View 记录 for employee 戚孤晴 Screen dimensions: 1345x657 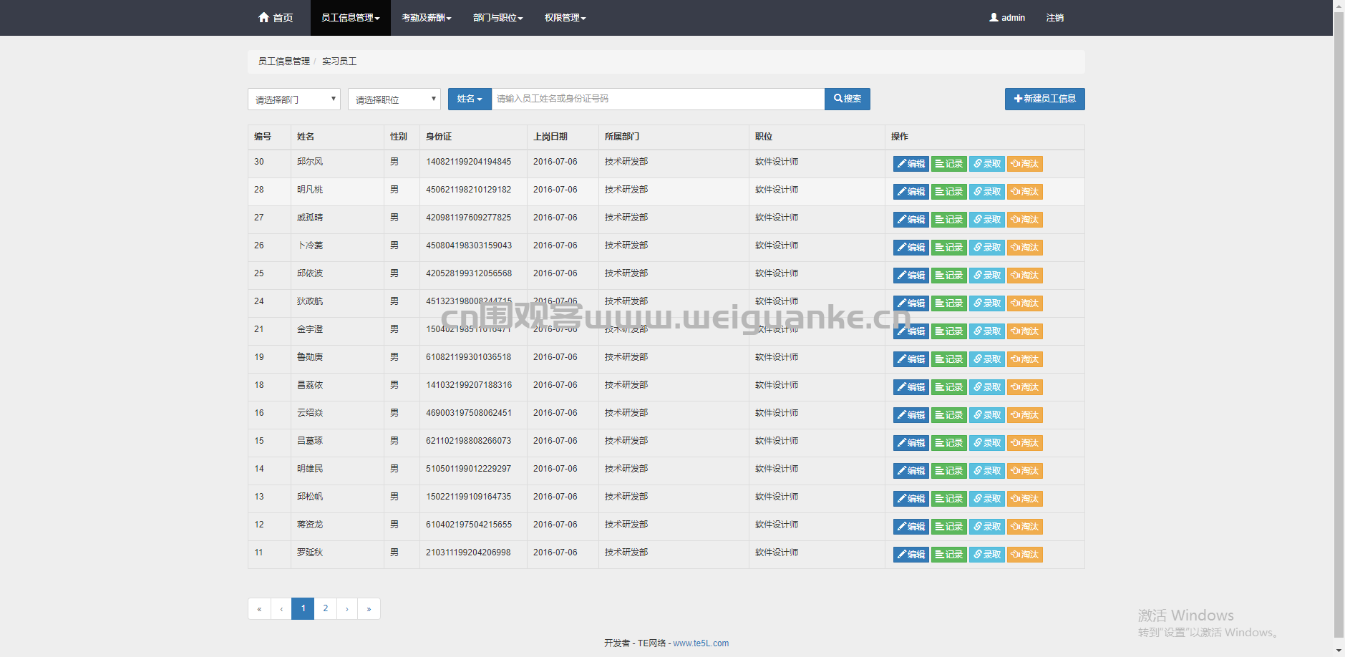(x=949, y=220)
